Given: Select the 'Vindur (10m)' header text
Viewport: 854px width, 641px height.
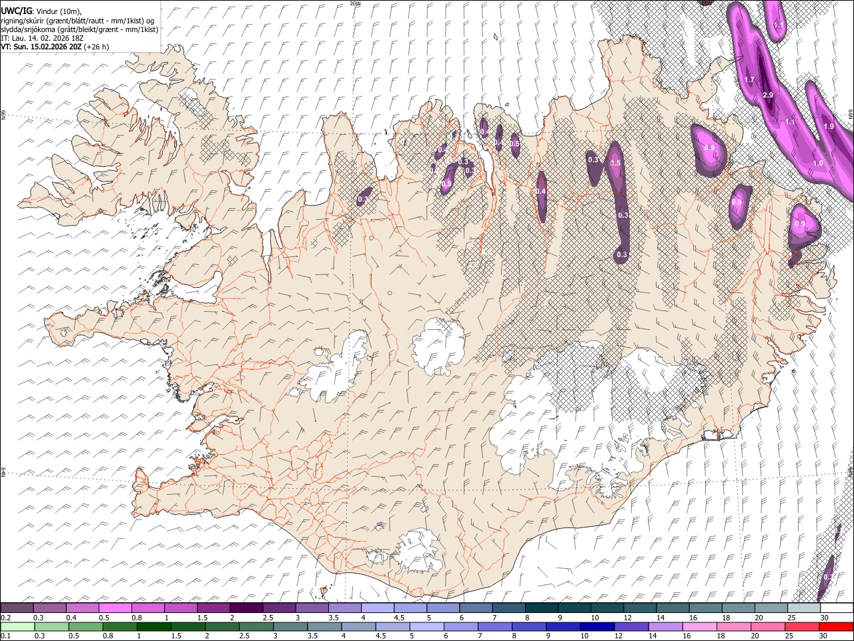Looking at the screenshot, I should (x=58, y=11).
